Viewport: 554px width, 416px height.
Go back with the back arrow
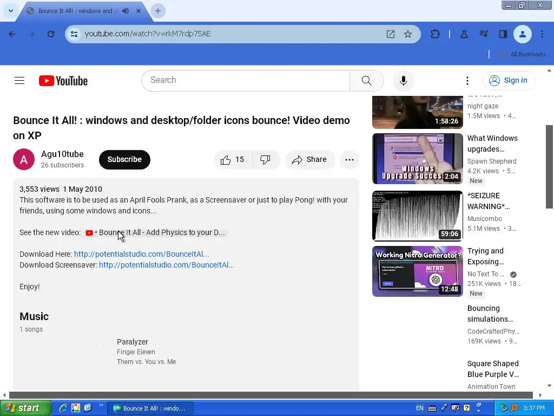pyautogui.click(x=12, y=34)
